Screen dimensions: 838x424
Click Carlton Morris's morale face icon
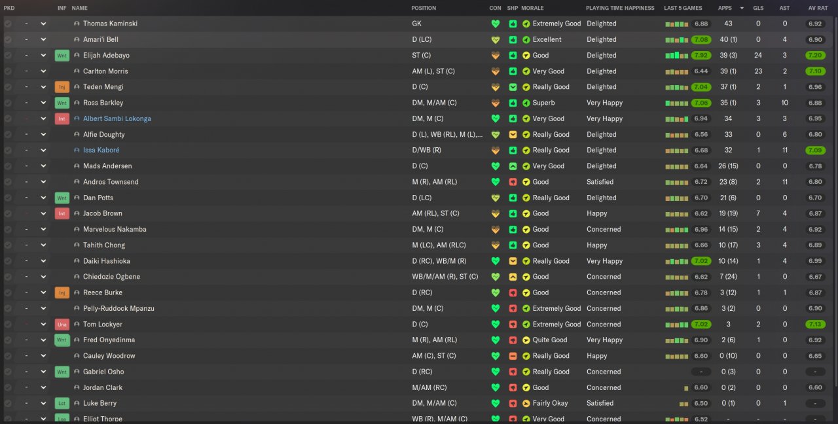tap(526, 71)
